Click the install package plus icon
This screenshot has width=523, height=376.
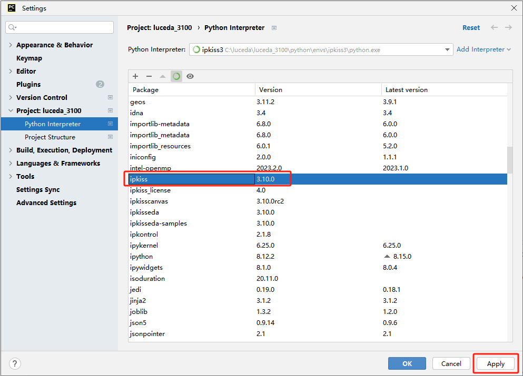[x=135, y=76]
